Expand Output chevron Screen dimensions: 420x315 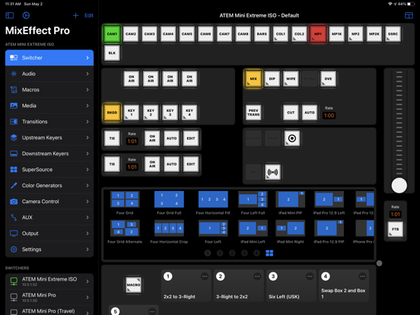87,234
